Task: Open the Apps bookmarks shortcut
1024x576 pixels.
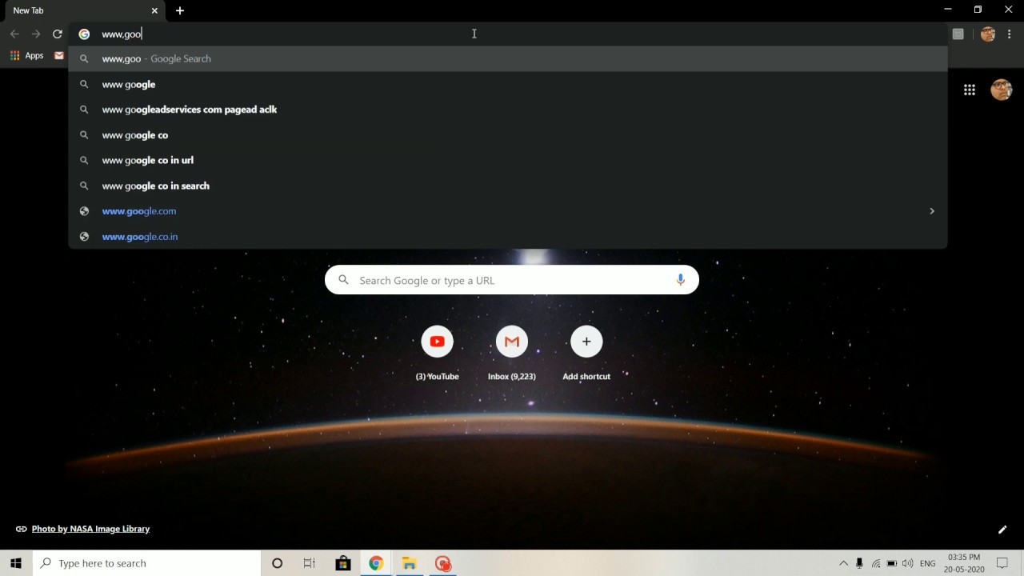Action: point(26,55)
